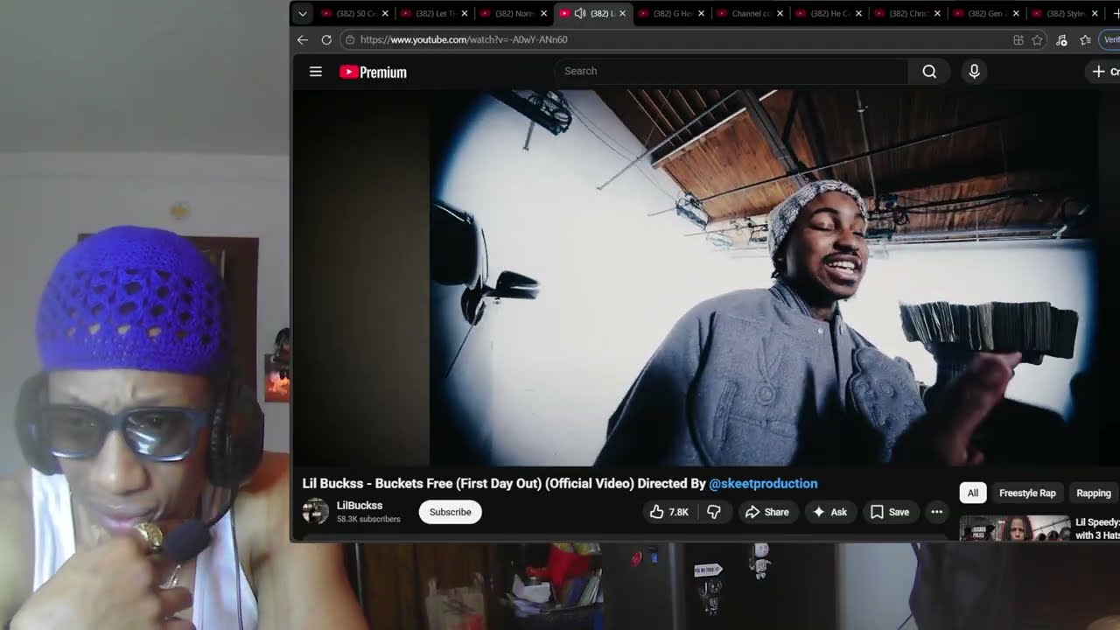Close the '(382) Chris' tab
1120x630 pixels.
(x=937, y=13)
